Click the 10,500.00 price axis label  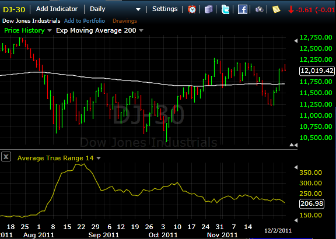316,138
